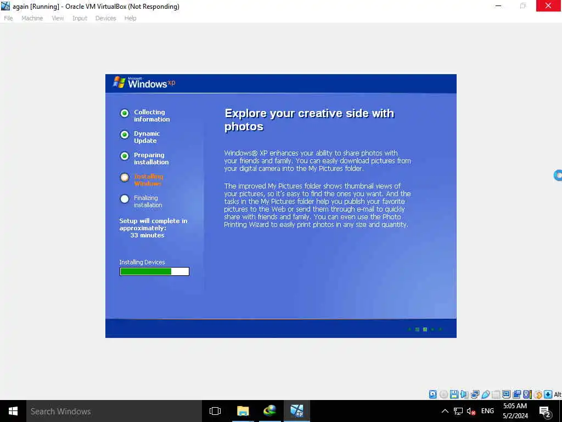Click the network tray icon

point(458,411)
